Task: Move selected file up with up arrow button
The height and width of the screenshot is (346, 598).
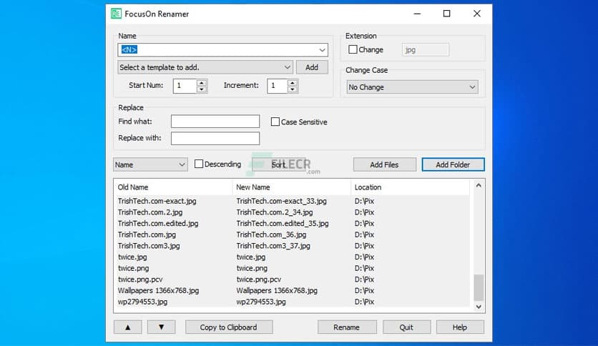Action: pos(128,327)
